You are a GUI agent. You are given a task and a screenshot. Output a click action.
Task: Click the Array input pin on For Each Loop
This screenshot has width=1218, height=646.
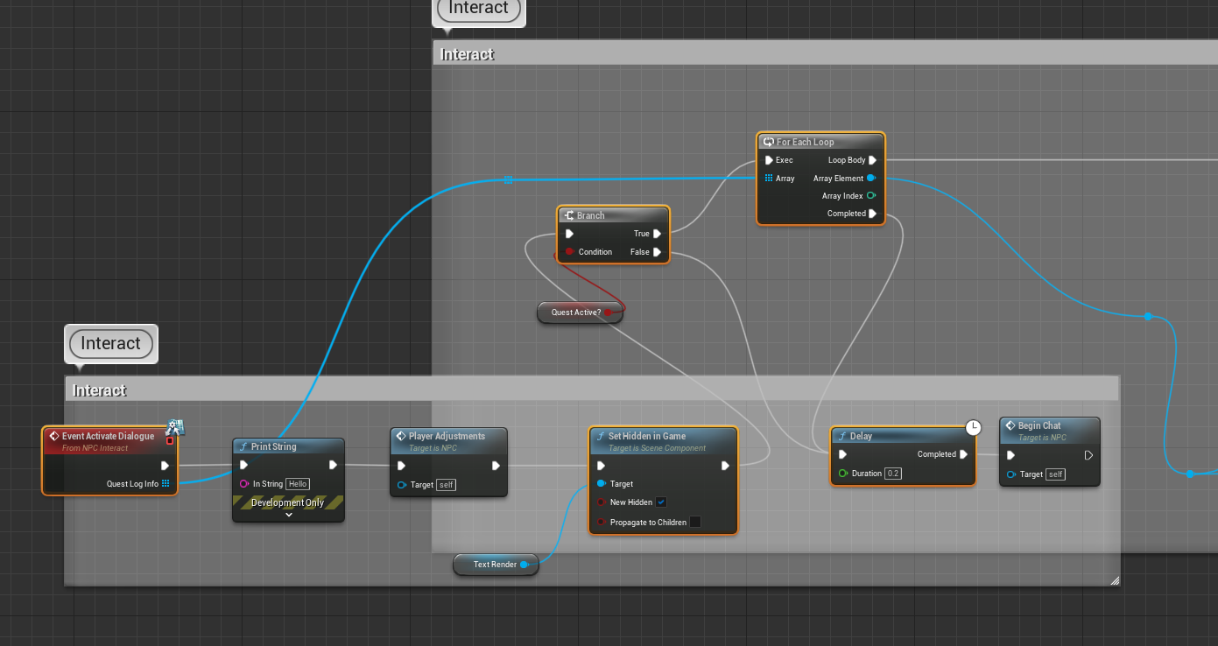pos(769,179)
